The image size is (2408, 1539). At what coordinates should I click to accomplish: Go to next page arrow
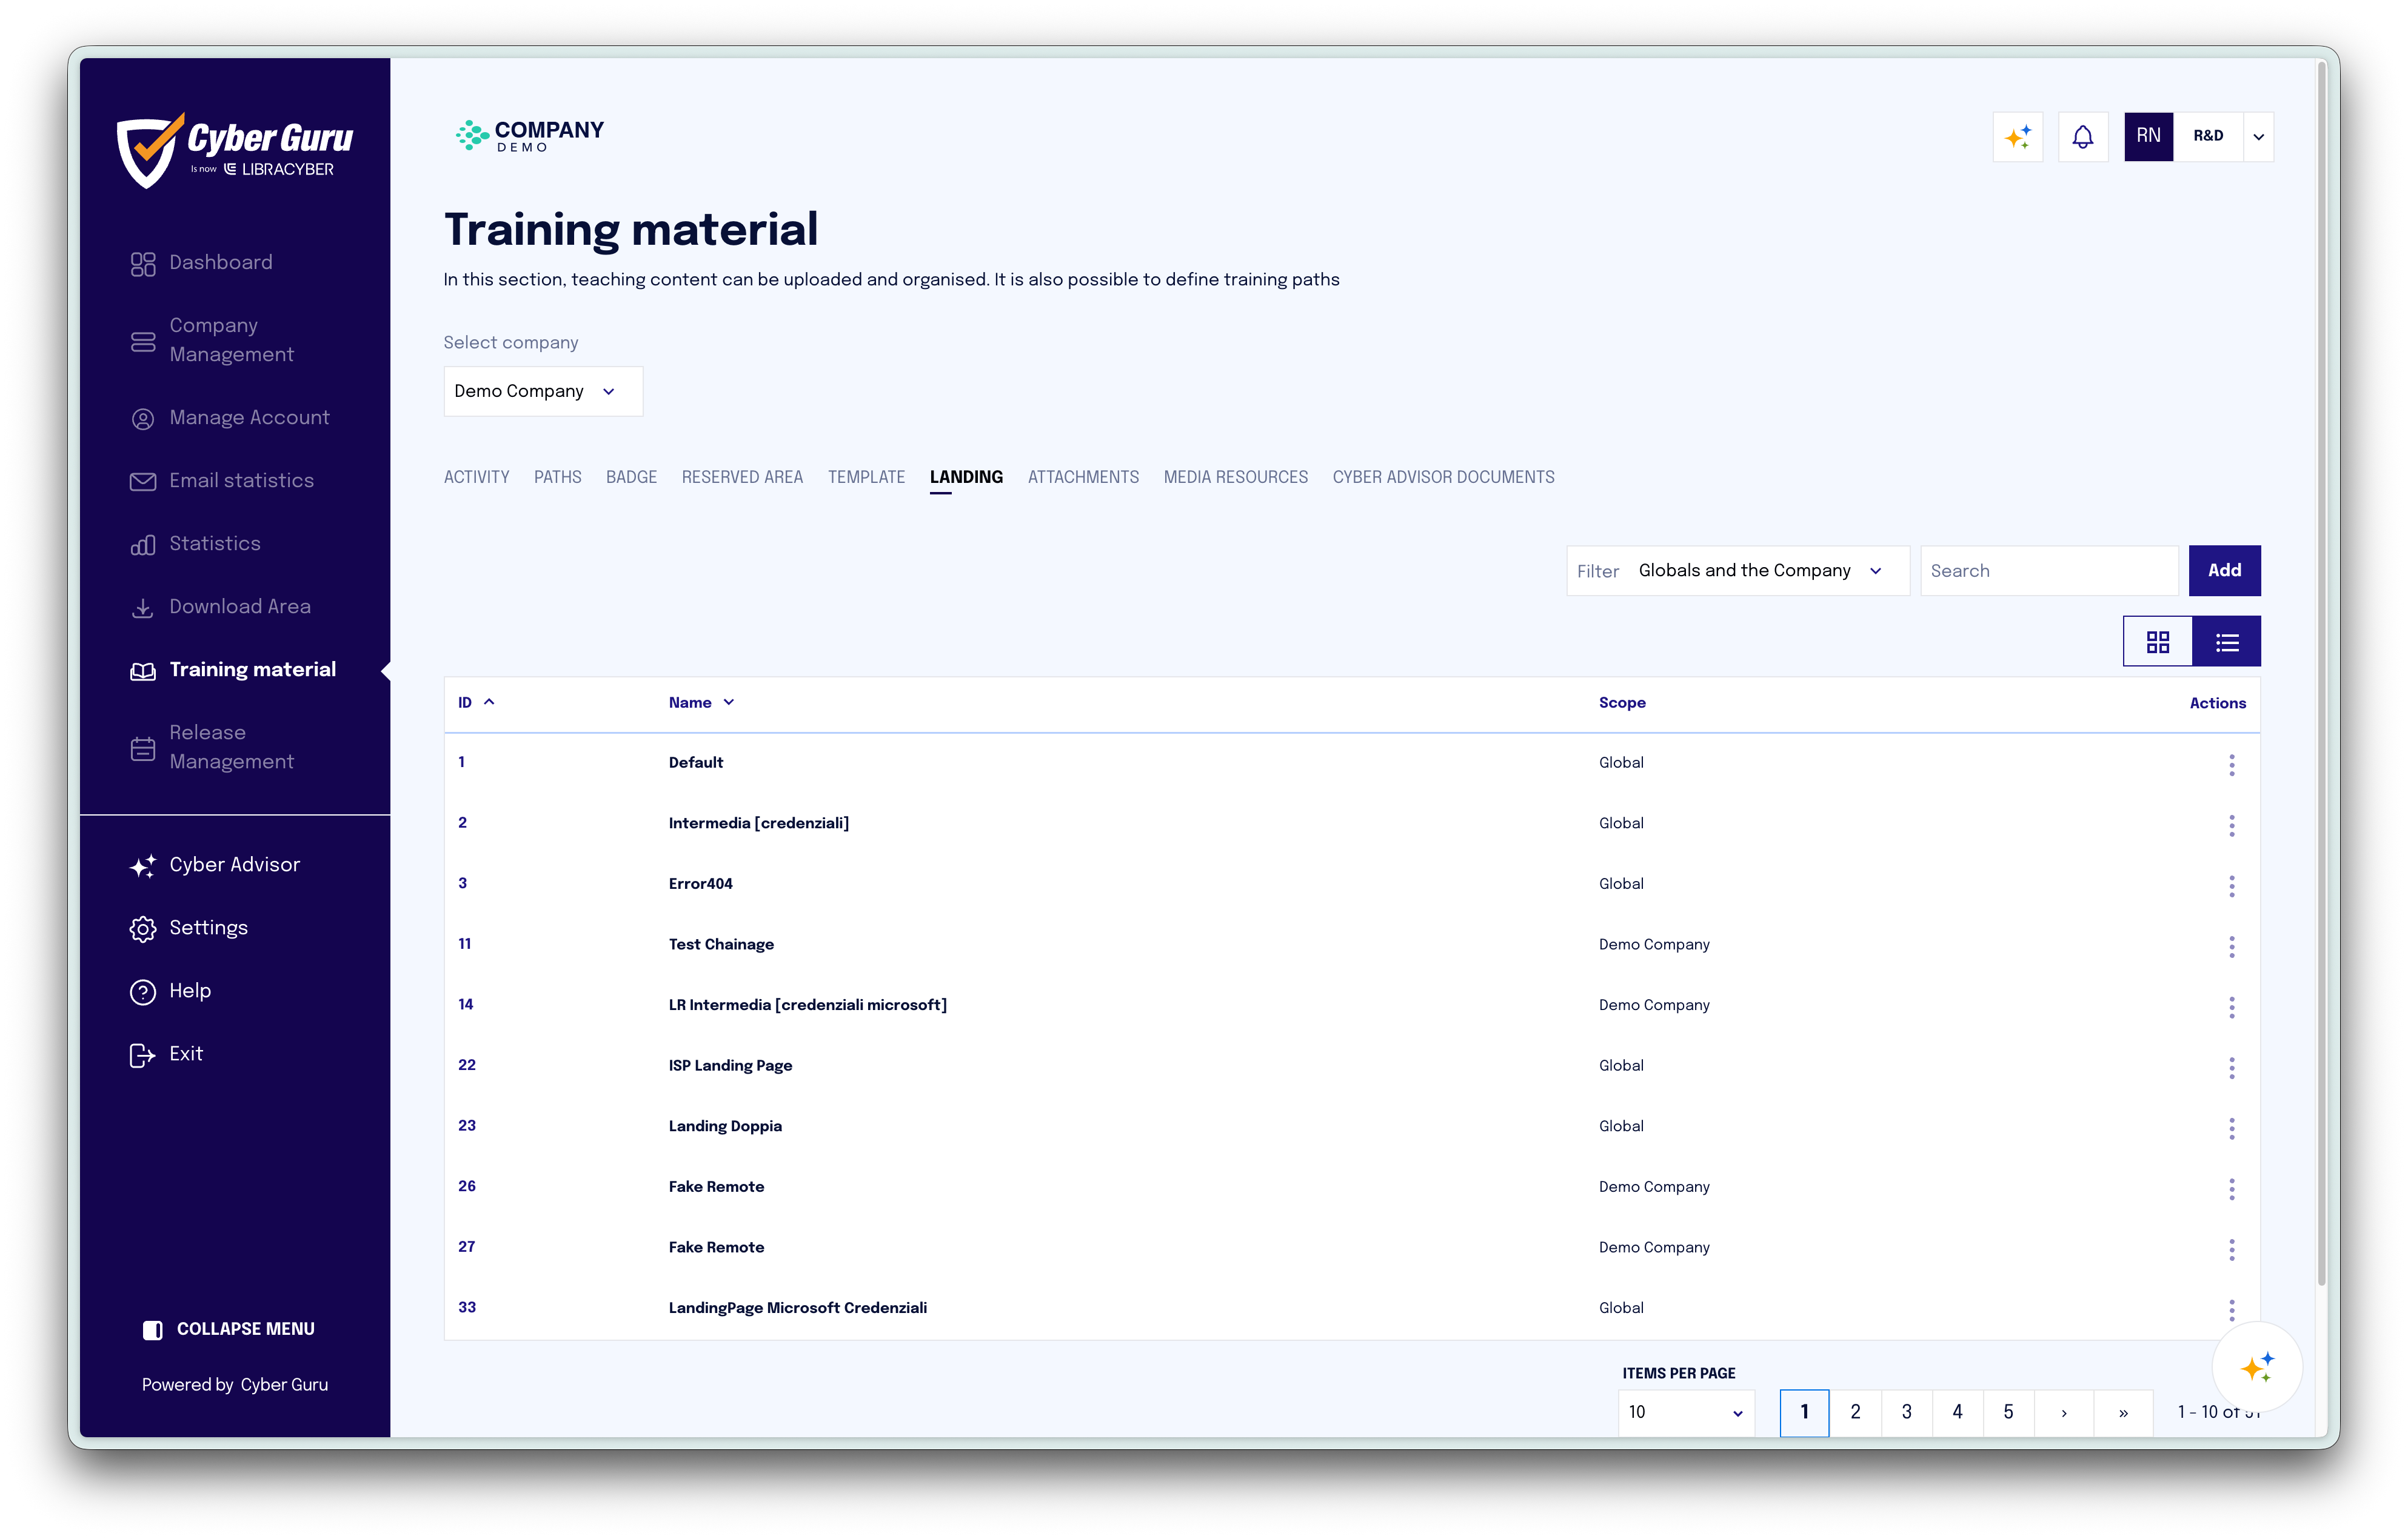[2063, 1412]
